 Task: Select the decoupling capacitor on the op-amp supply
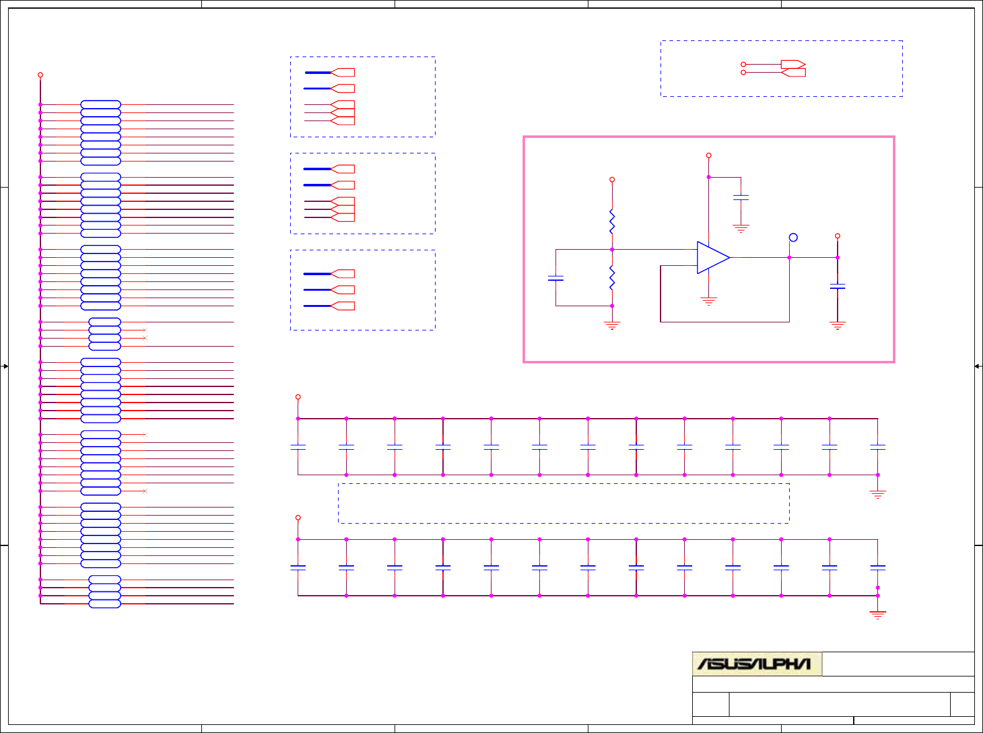(741, 197)
